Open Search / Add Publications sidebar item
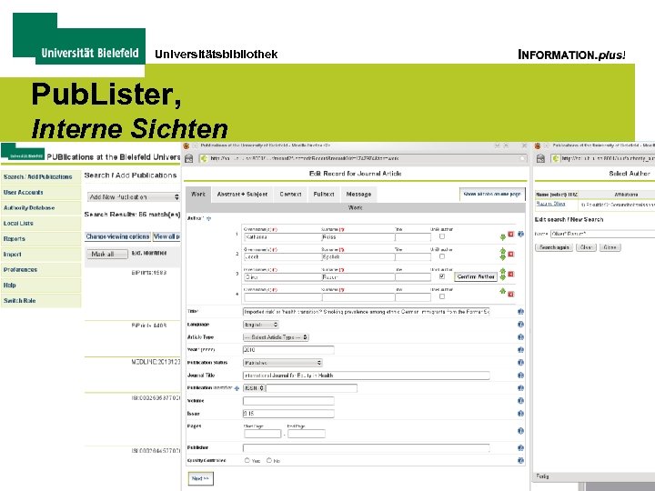This screenshot has width=655, height=491. [41, 177]
